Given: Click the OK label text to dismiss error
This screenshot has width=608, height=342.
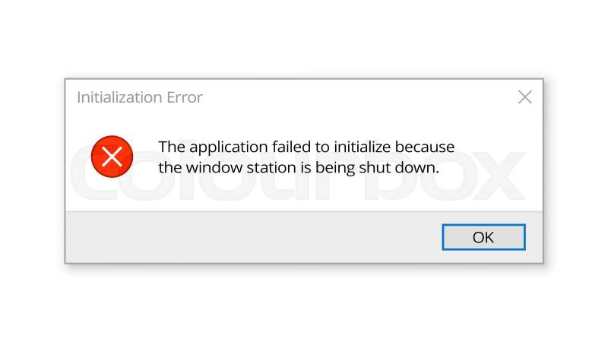Looking at the screenshot, I should 483,237.
